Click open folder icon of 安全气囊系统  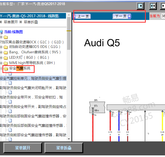click(x=6, y=69)
